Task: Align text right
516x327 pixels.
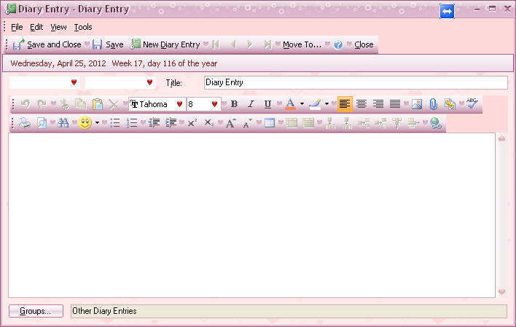Action: [378, 104]
